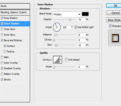121x106 pixels.
Task: Enable the Outer Glow checkbox
Action: pos(2,29)
